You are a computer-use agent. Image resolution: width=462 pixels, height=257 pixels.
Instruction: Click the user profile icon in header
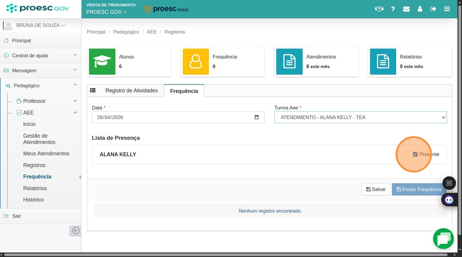pos(420,9)
